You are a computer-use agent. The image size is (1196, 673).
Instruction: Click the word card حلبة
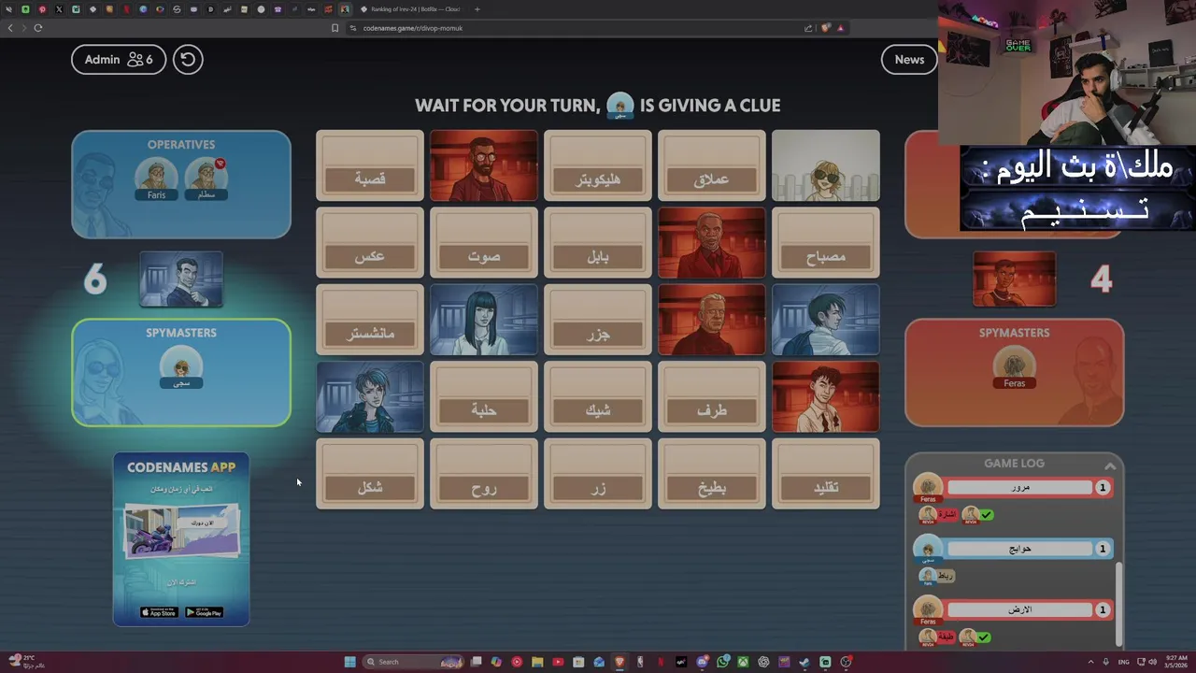click(484, 396)
